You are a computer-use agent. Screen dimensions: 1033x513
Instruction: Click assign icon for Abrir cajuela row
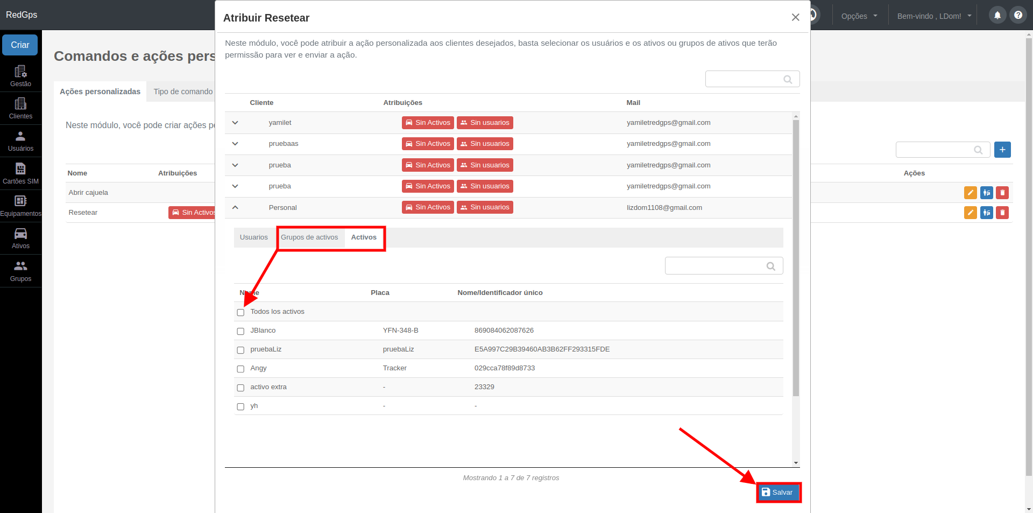click(987, 193)
